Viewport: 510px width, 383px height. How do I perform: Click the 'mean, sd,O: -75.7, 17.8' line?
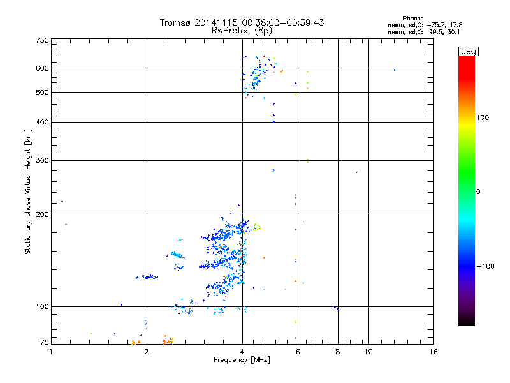[425, 25]
